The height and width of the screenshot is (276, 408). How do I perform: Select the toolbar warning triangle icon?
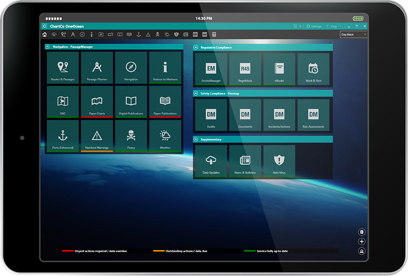(148, 34)
